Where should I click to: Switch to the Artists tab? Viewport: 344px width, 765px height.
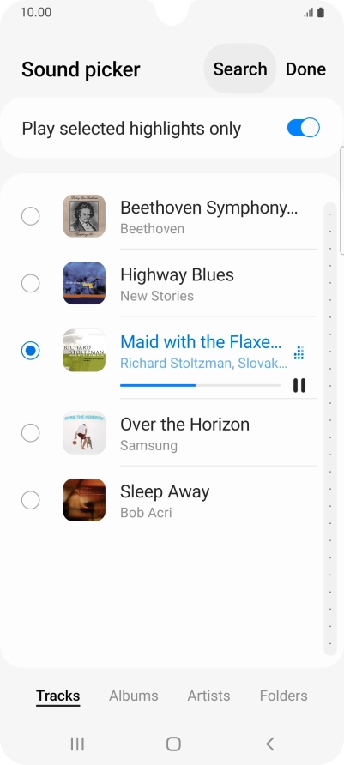[208, 696]
